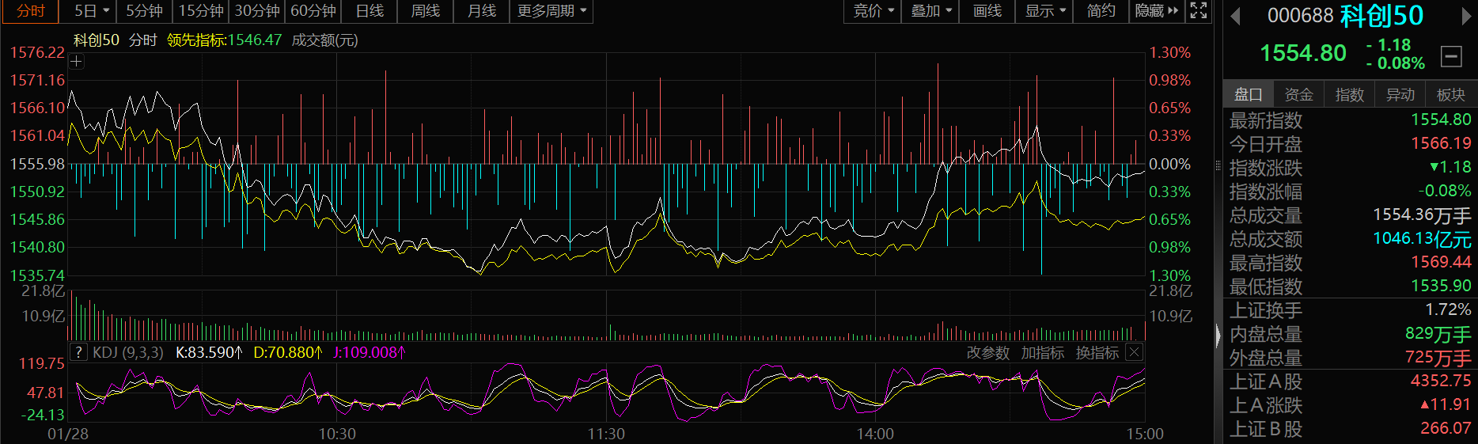This screenshot has height=444, width=1478.
Task: Toggle 隐藏 to hide the side panel
Action: click(1156, 11)
